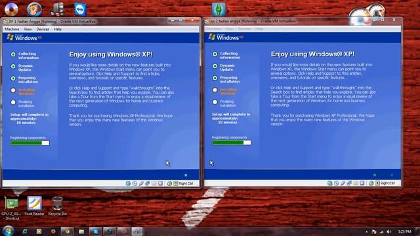Select Dynamic Update step in XP 1 window
The width and height of the screenshot is (420, 236).
(22, 68)
